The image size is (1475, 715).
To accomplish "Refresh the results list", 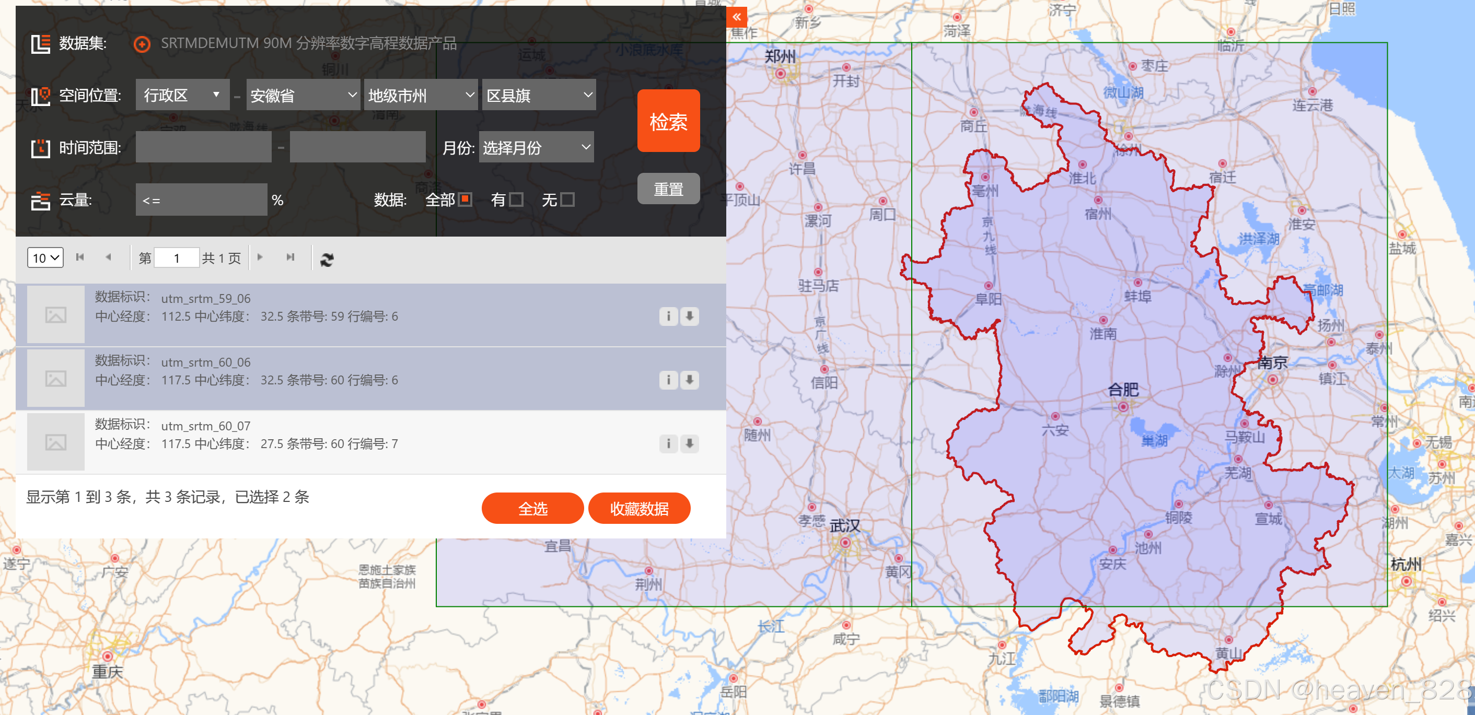I will pos(327,260).
